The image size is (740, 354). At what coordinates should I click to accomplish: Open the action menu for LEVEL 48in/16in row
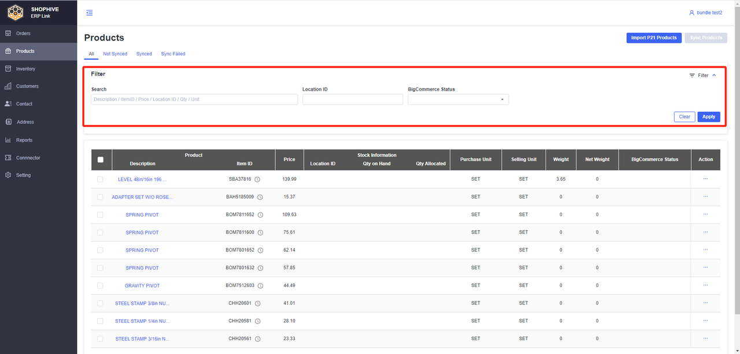(705, 179)
